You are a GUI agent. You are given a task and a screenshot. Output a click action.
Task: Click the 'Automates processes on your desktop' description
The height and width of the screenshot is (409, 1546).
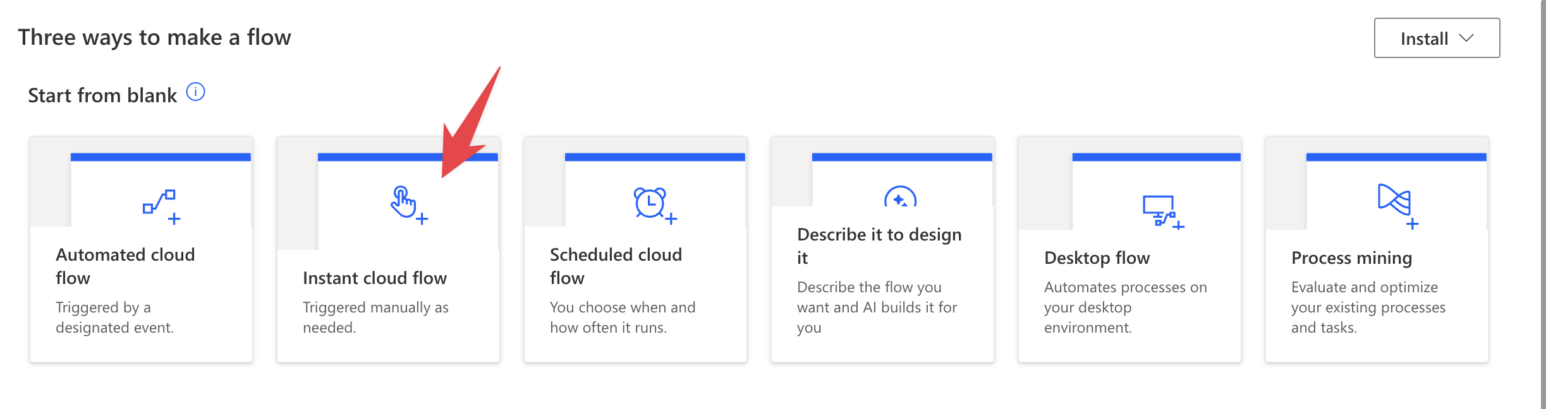coord(1125,307)
